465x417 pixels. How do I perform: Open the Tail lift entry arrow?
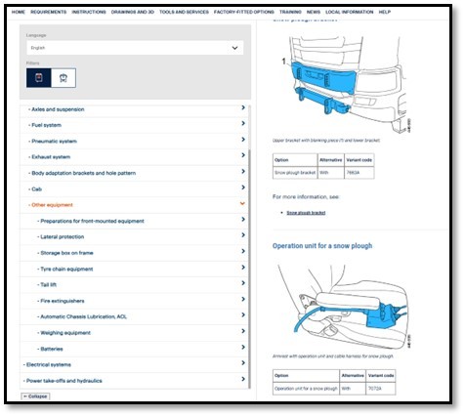[243, 283]
